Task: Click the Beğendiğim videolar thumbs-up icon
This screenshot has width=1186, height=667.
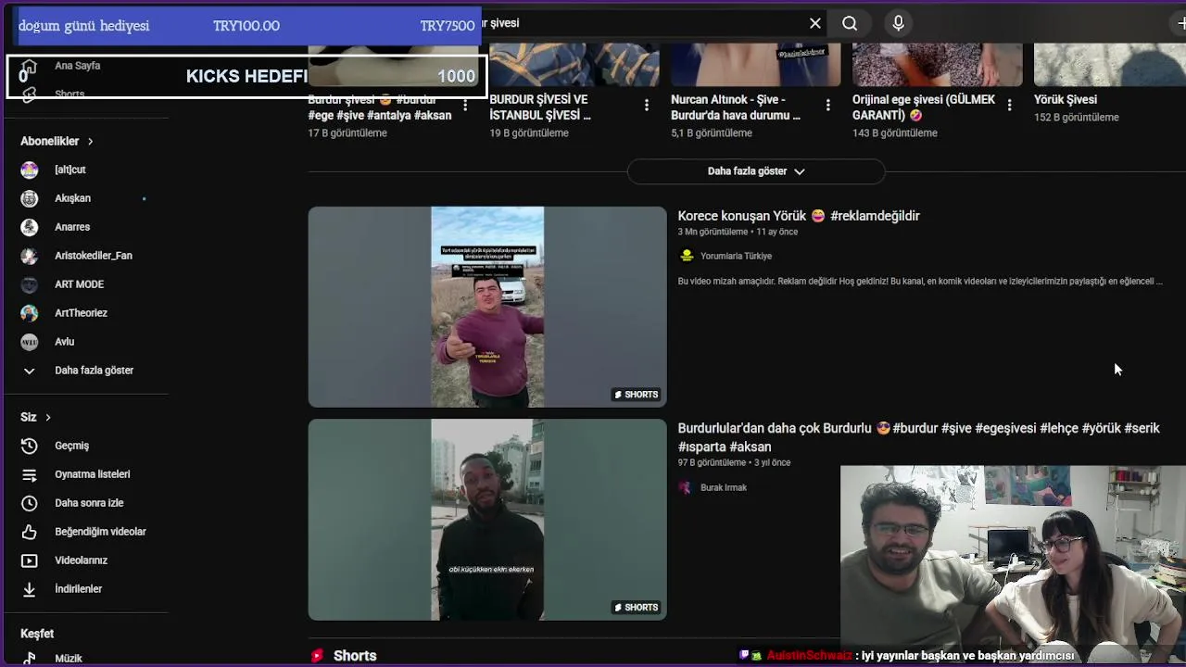Action: pos(30,532)
